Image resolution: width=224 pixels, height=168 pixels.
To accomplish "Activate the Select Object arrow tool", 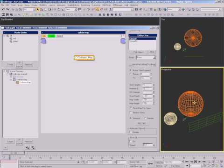I will [38, 9].
